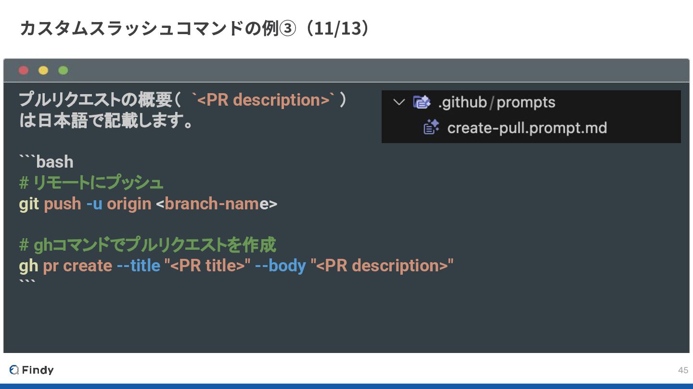Click the git push -u origin line
Screen dimensions: 693x389
click(x=148, y=204)
